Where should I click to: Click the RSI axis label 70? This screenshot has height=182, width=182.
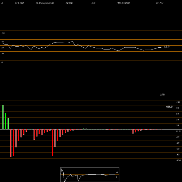3,42
